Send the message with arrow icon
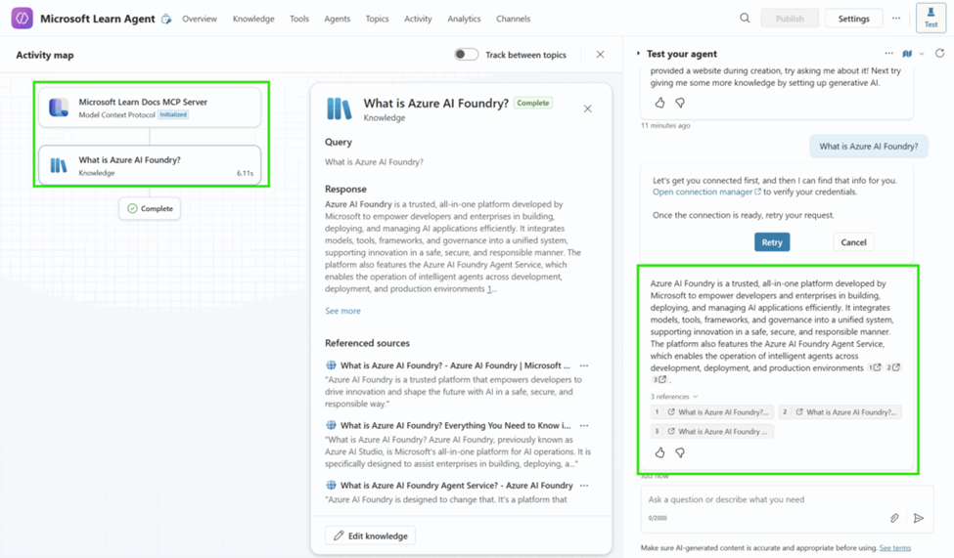954x558 pixels. [x=918, y=518]
